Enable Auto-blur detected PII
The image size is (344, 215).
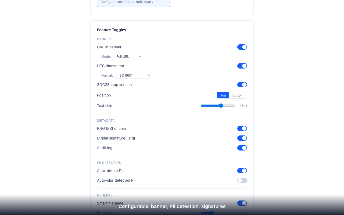coord(242,180)
